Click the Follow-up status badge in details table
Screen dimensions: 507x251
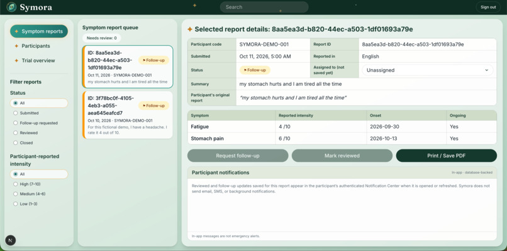point(255,70)
